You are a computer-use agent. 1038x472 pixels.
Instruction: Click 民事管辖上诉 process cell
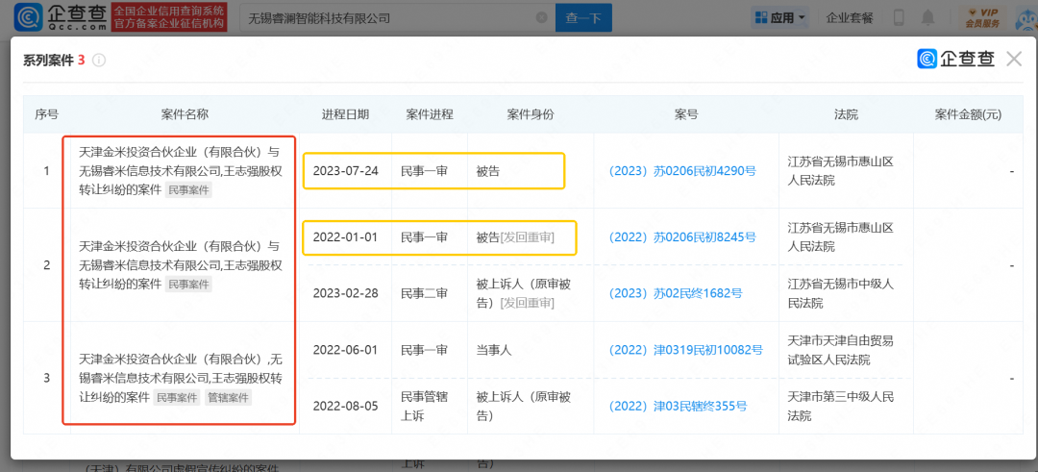click(x=425, y=406)
